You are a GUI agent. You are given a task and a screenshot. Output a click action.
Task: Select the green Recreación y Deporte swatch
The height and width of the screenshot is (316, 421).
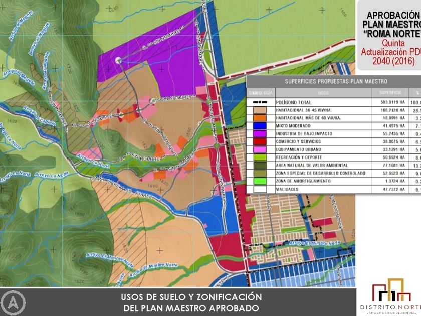(x=260, y=157)
